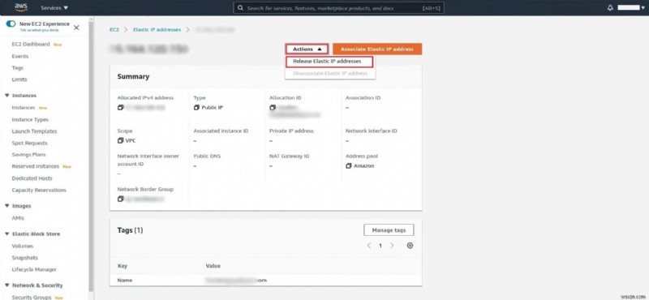Viewport: 649px width, 300px height.
Task: Copy the Allocated IPv4 address value
Action: coord(120,108)
